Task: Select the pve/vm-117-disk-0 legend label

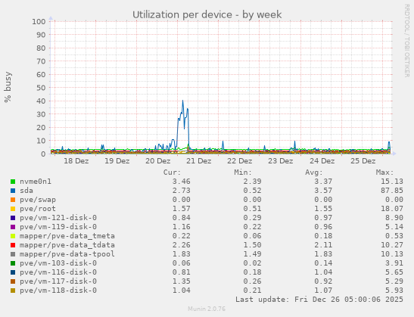Action: (58, 281)
